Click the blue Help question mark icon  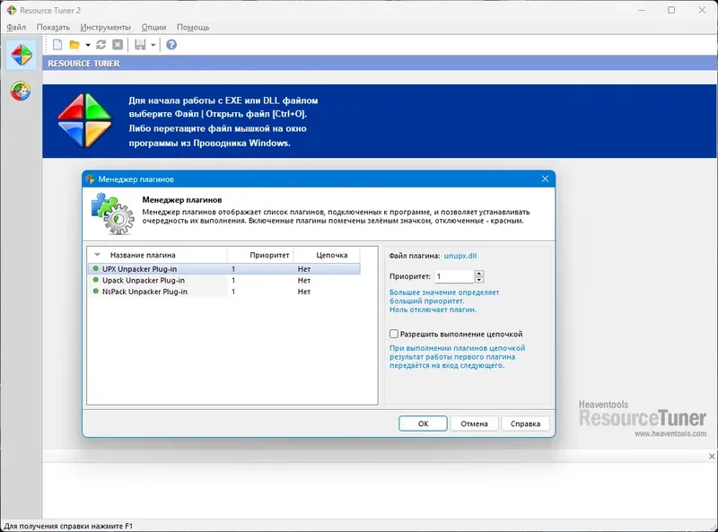point(171,45)
